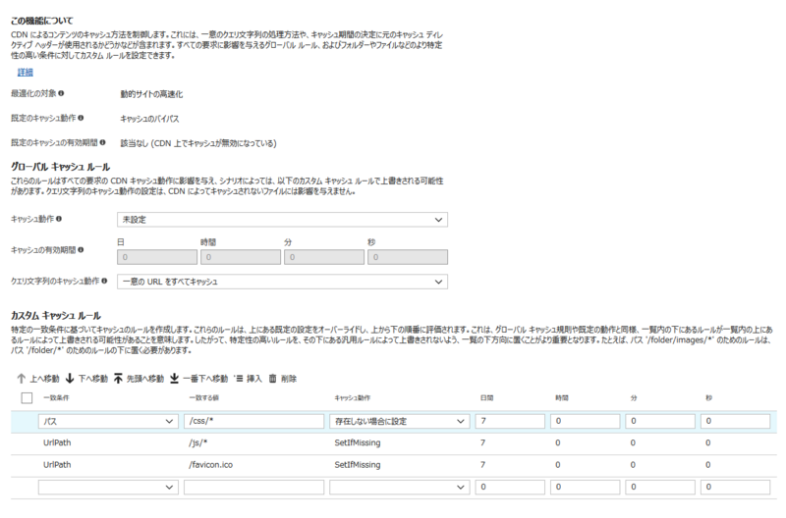786x518 pixels.
Task: Click the disabled 時間 duration field
Action: tap(241, 257)
